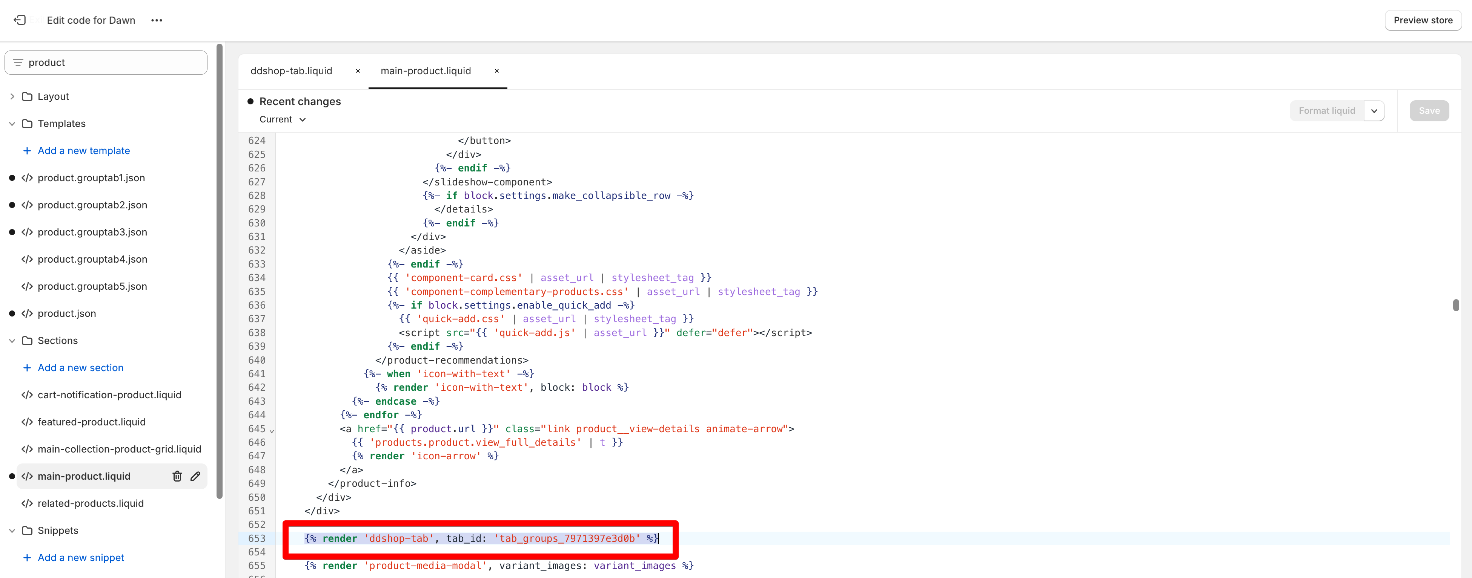The width and height of the screenshot is (1472, 578).
Task: Click Add a new template link
Action: [84, 151]
